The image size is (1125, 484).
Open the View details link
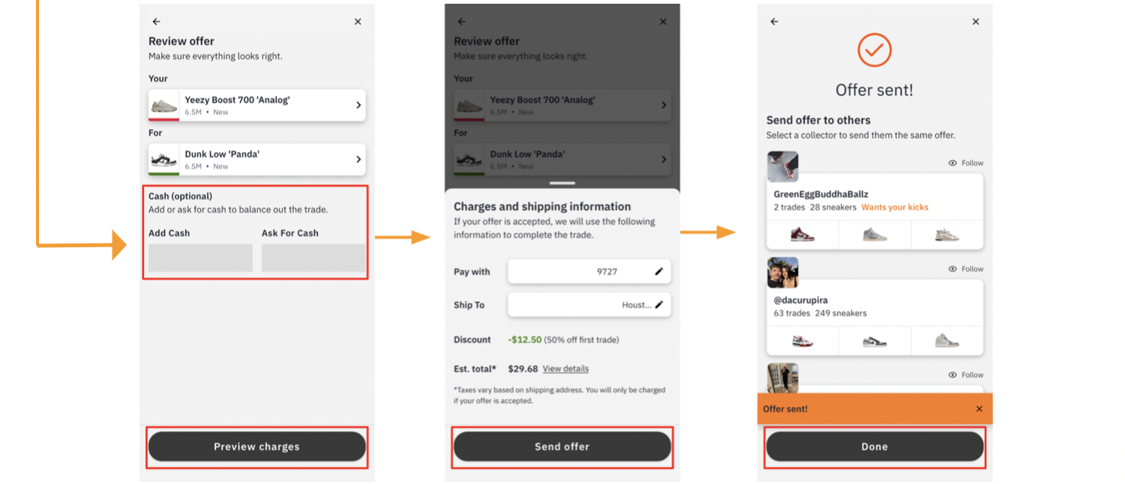565,369
